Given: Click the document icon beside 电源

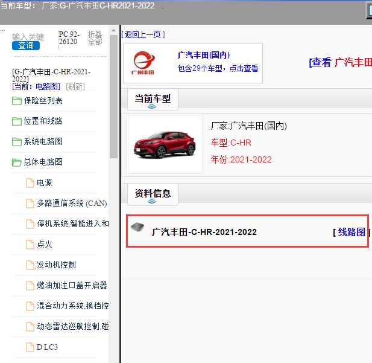Looking at the screenshot, I should click(30, 183).
